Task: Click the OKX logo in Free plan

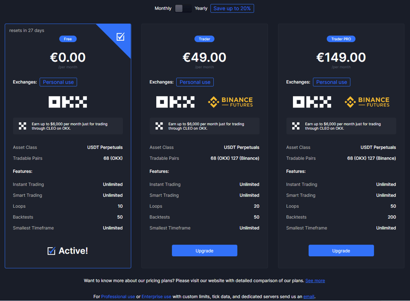Action: coord(68,102)
